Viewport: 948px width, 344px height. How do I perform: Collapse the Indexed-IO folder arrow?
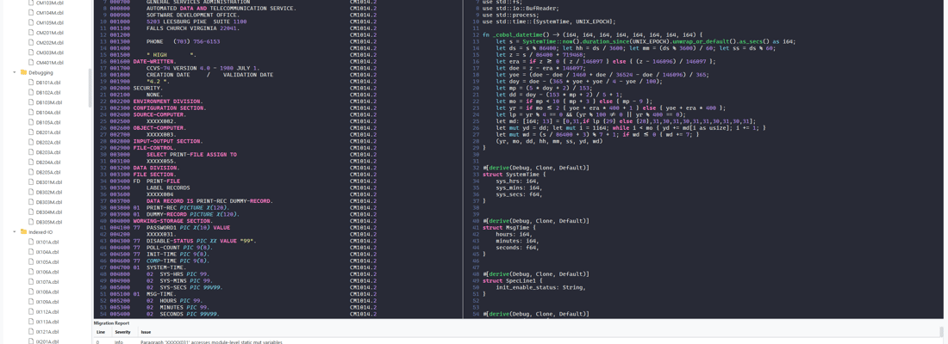(x=15, y=232)
